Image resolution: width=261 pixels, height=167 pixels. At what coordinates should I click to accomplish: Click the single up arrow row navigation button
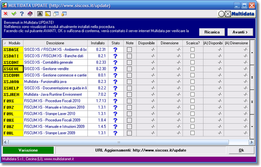(252, 53)
